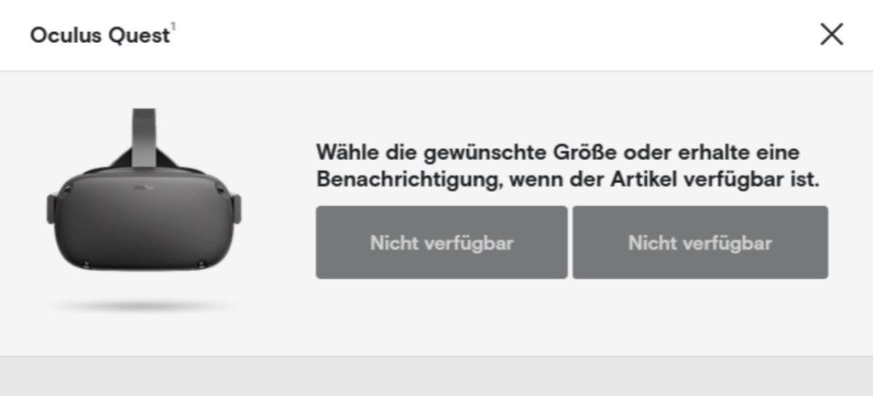Click the left Nicht verfügbar button
Viewport: 873px width, 396px height.
(x=441, y=243)
